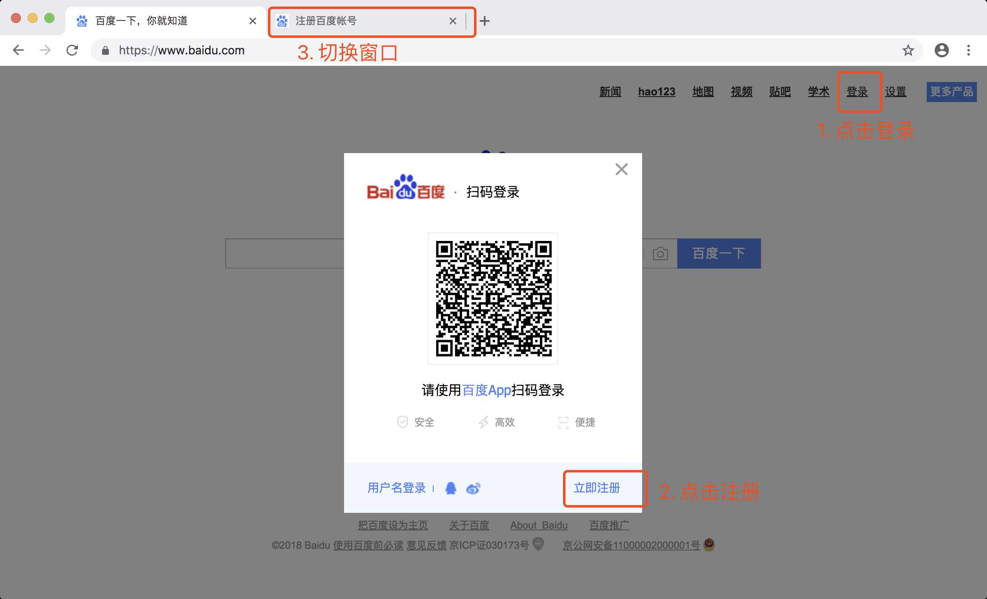Click the Baidu logo in dialog
The image size is (987, 599).
tap(406, 187)
